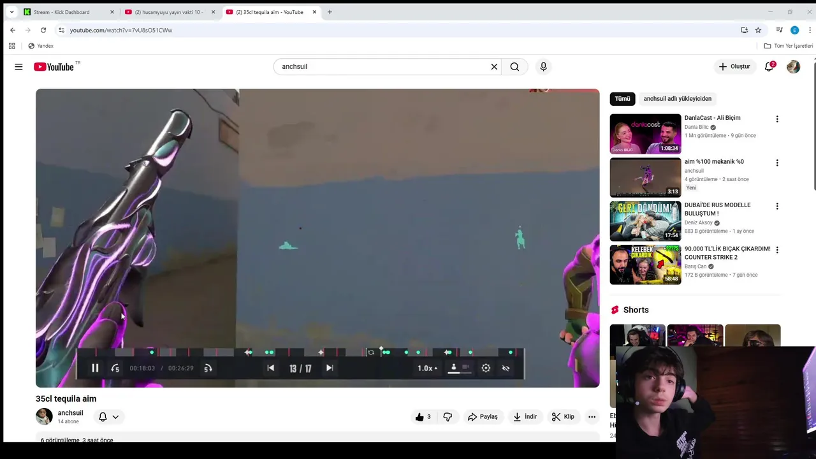The height and width of the screenshot is (459, 816).
Task: Open the first Shorts thumbnail
Action: tap(637, 335)
